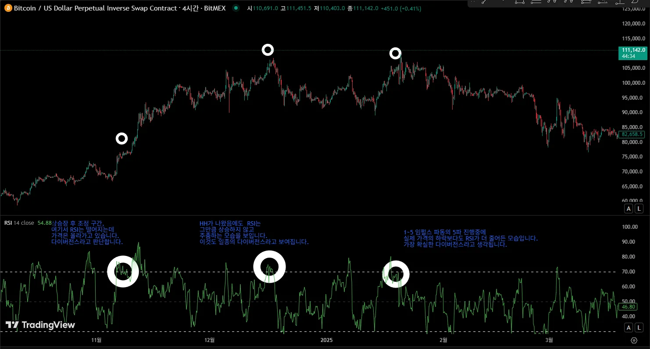This screenshot has height=349, width=650.
Task: Grab the drawing toolbar's dotted handle
Action: (x=473, y=2)
